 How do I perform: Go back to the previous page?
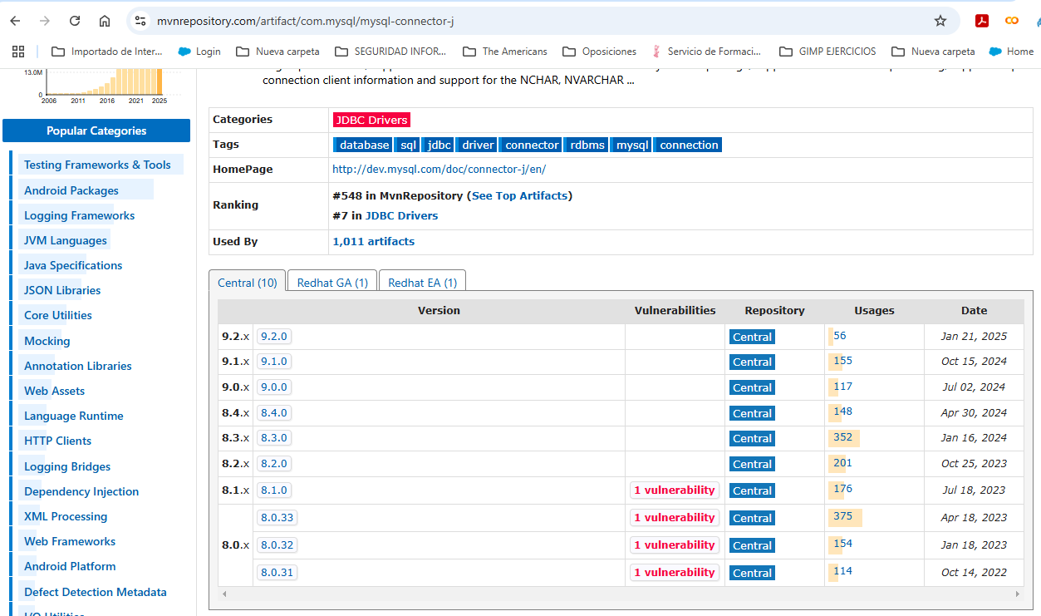[15, 21]
